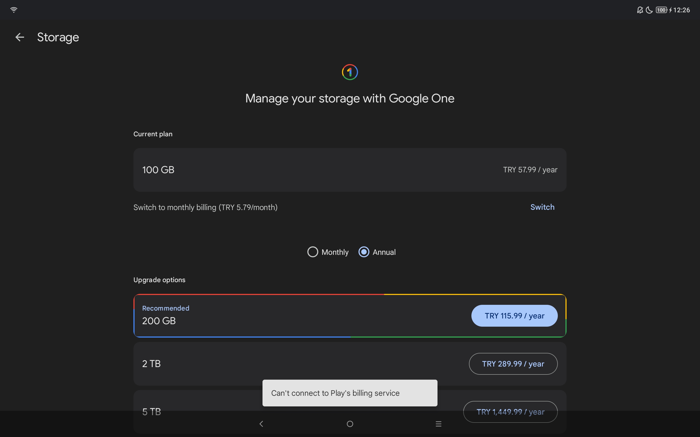700x437 pixels.
Task: Select the Monthly billing radio button
Action: tap(312, 252)
